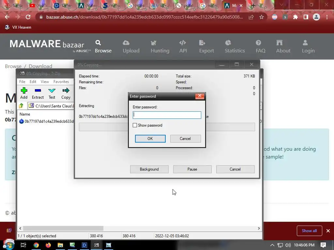
Task: Open 7-Zip Favorites menu
Action: point(61,82)
